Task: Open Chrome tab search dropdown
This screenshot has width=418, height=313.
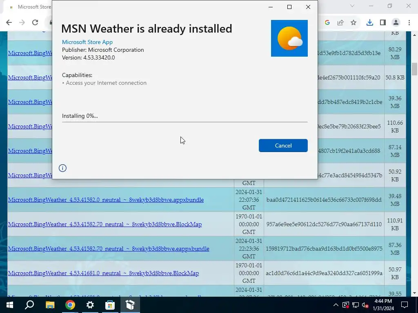Action: (352, 6)
